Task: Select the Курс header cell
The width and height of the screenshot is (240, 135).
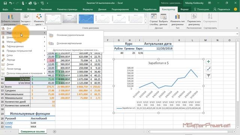Action: pyautogui.click(x=129, y=44)
